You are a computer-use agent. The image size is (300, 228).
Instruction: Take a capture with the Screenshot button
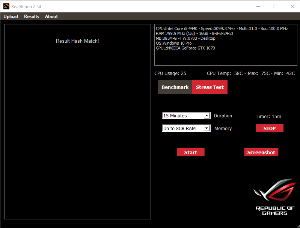tap(261, 152)
